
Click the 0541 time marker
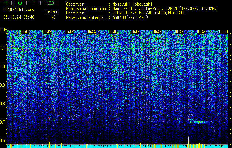pyautogui.click(x=25, y=32)
